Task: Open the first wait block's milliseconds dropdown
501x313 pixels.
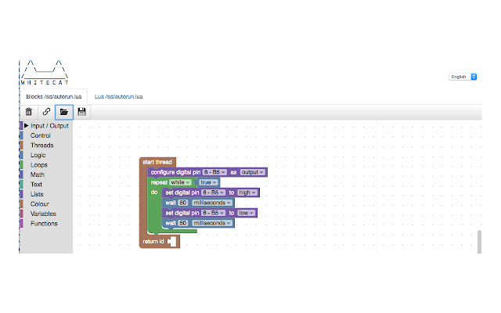Action: click(x=212, y=203)
